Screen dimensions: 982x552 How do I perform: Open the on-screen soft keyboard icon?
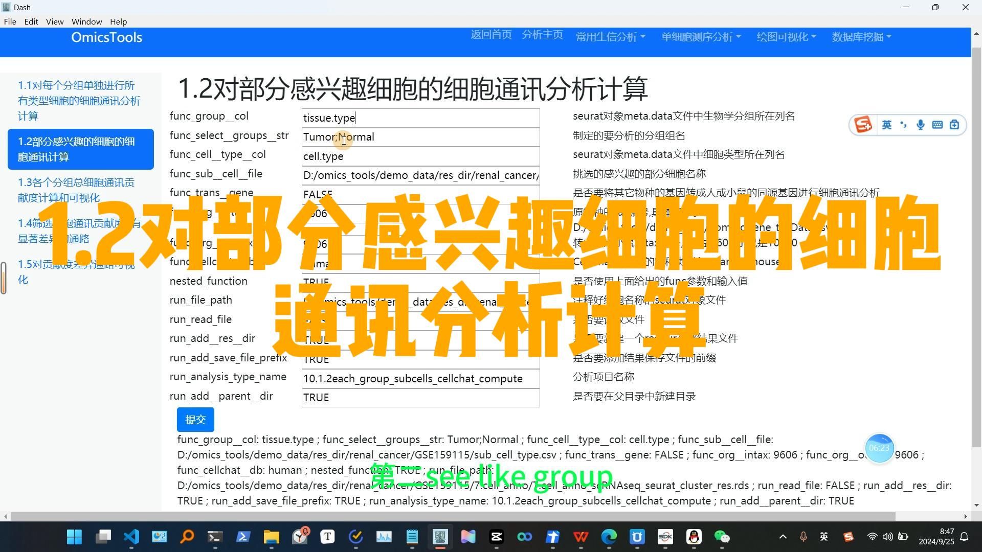click(x=938, y=124)
